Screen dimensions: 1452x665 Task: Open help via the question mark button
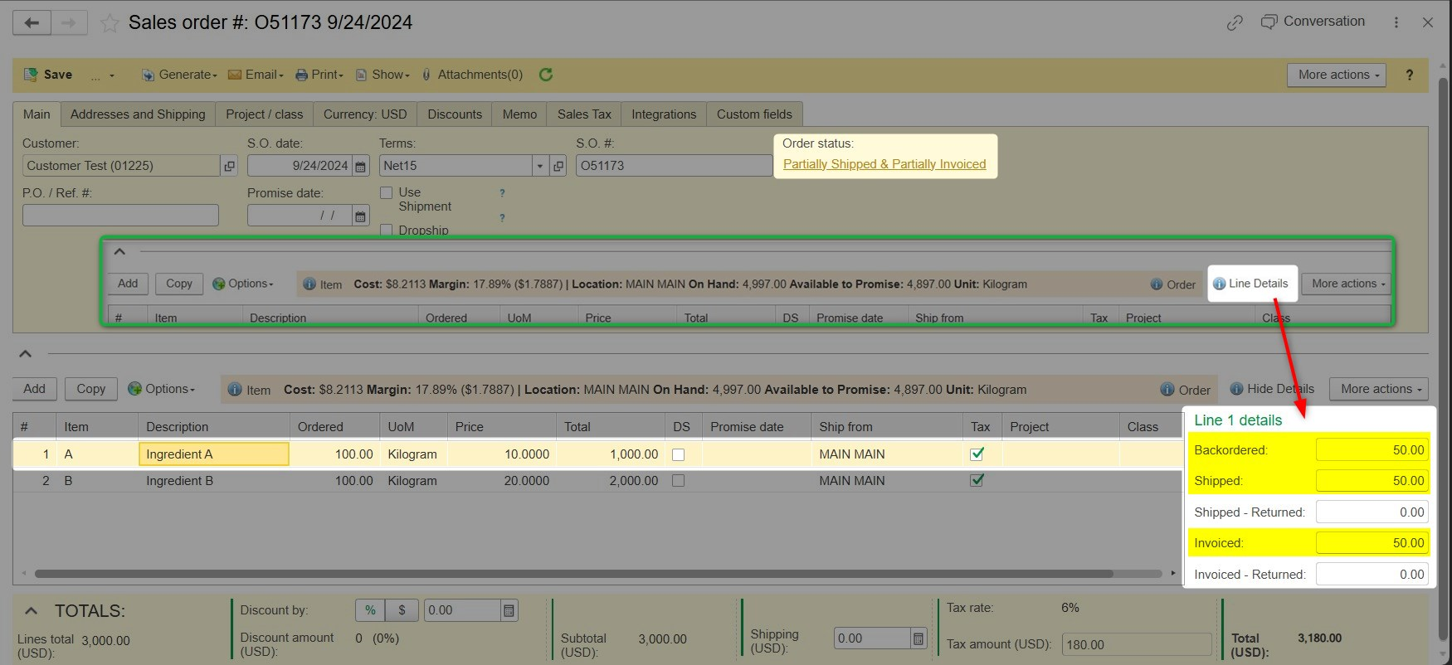pos(1409,75)
